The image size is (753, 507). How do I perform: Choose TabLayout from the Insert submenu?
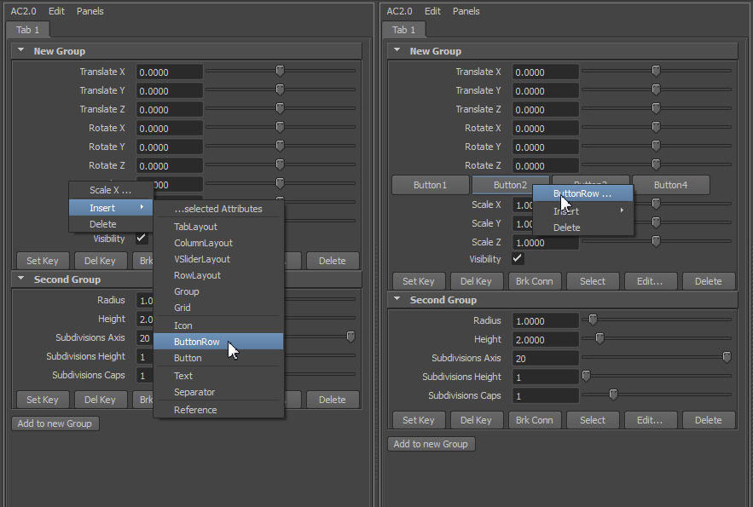(195, 227)
